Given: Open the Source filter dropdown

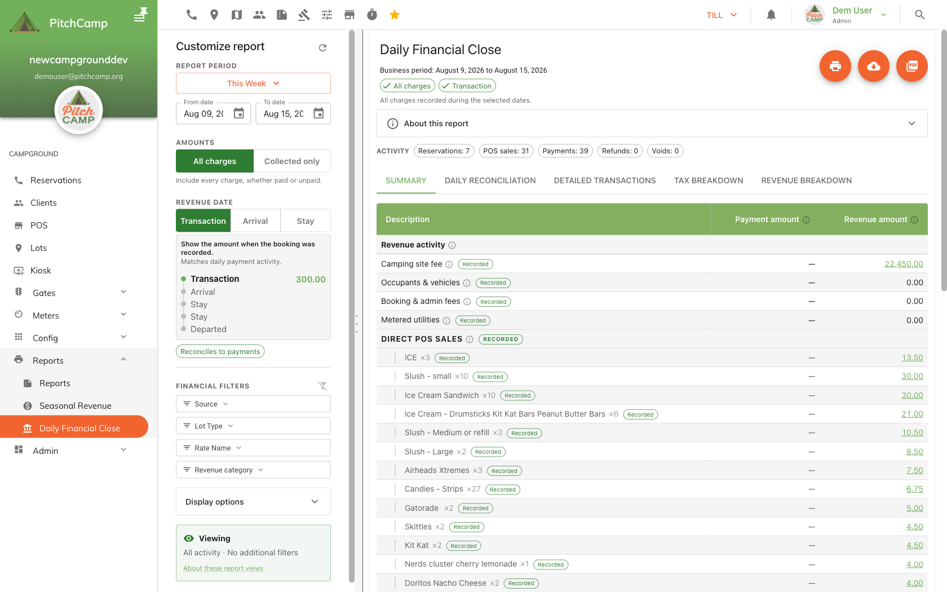Looking at the screenshot, I should click(x=253, y=404).
